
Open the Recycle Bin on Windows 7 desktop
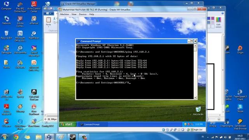click(6, 35)
